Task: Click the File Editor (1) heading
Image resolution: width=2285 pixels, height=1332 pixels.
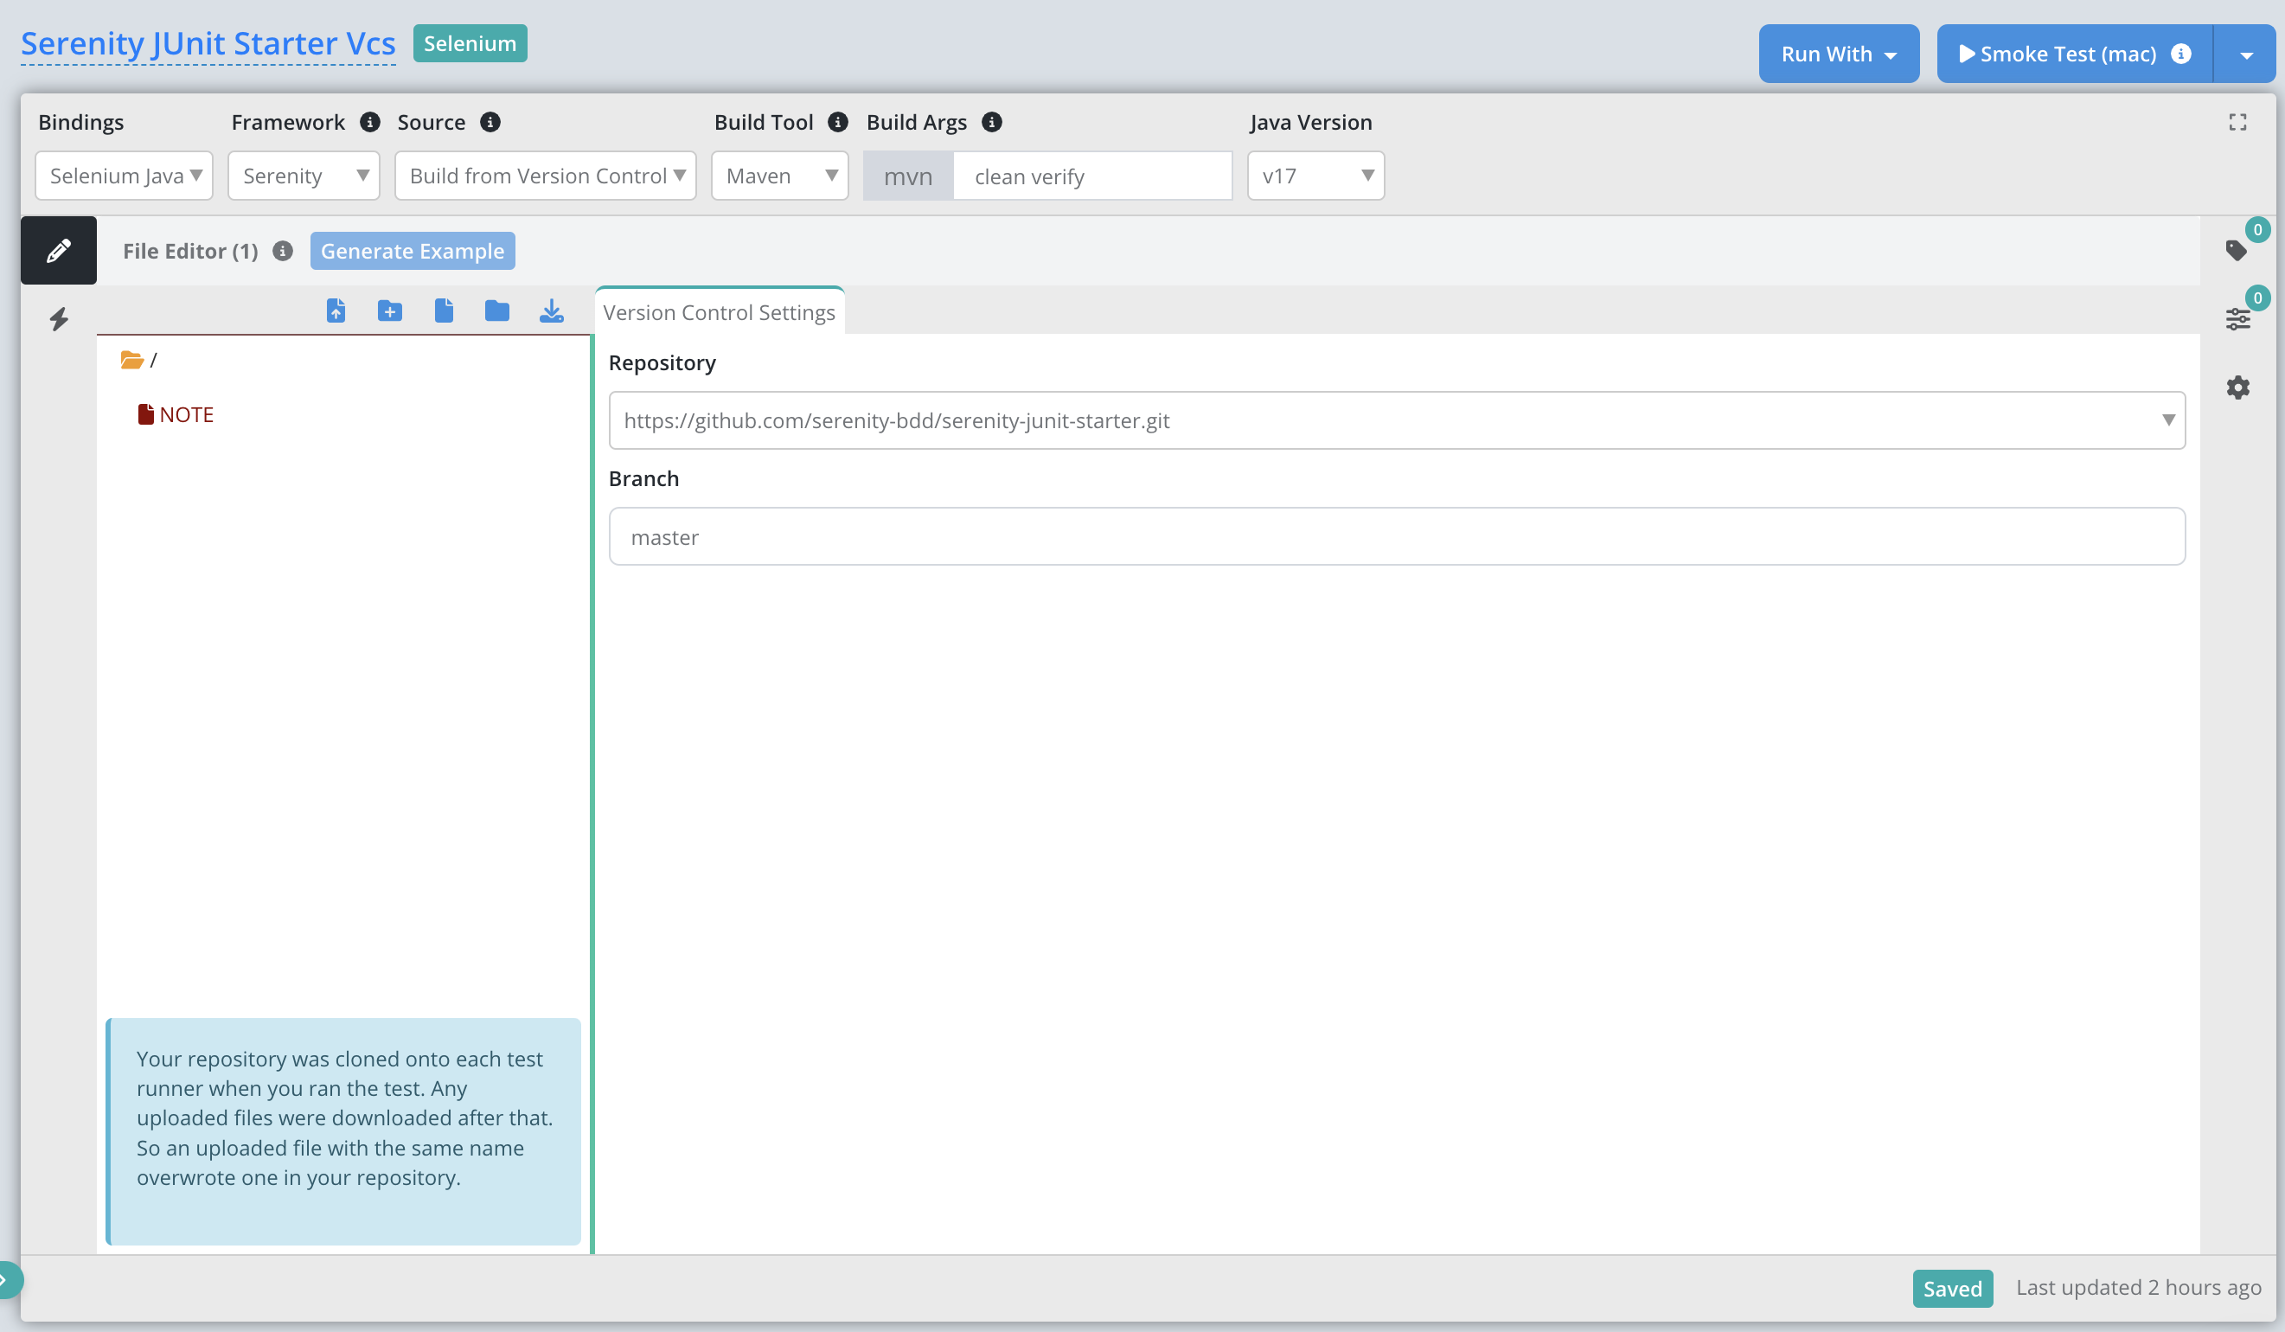Action: click(190, 251)
